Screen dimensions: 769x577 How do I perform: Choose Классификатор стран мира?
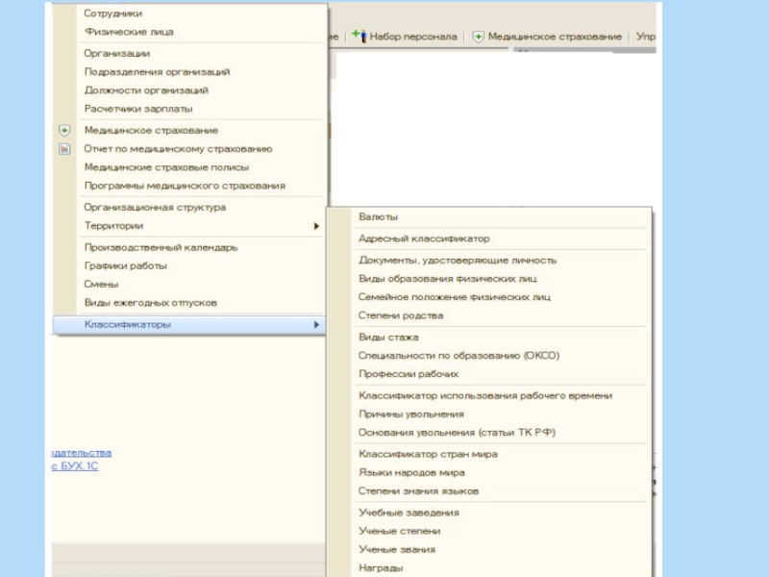pyautogui.click(x=428, y=454)
